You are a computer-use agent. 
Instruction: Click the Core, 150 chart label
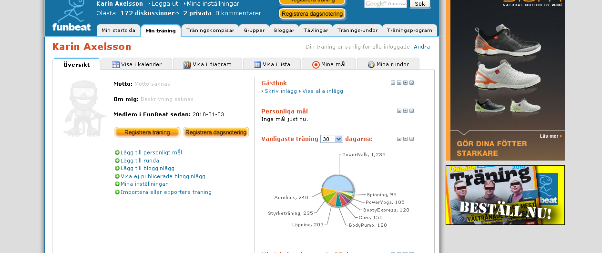coord(371,218)
